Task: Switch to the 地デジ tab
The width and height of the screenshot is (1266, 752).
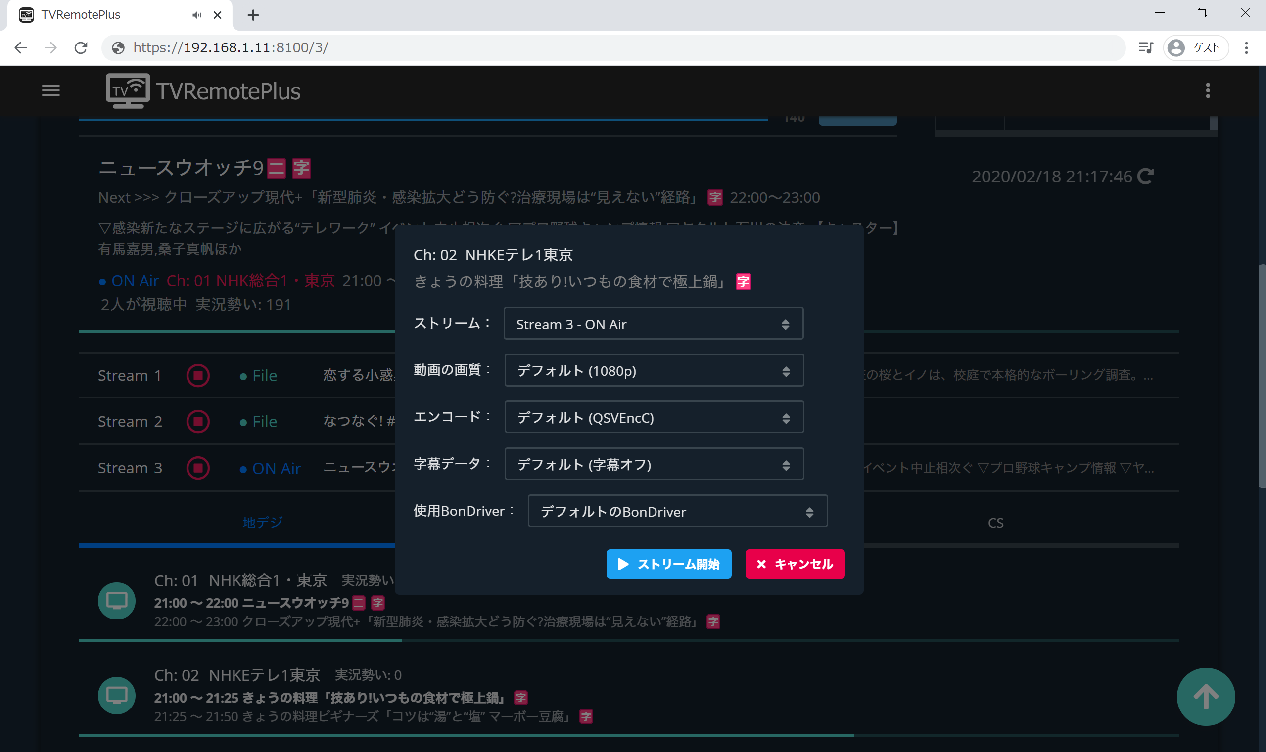Action: (x=262, y=523)
